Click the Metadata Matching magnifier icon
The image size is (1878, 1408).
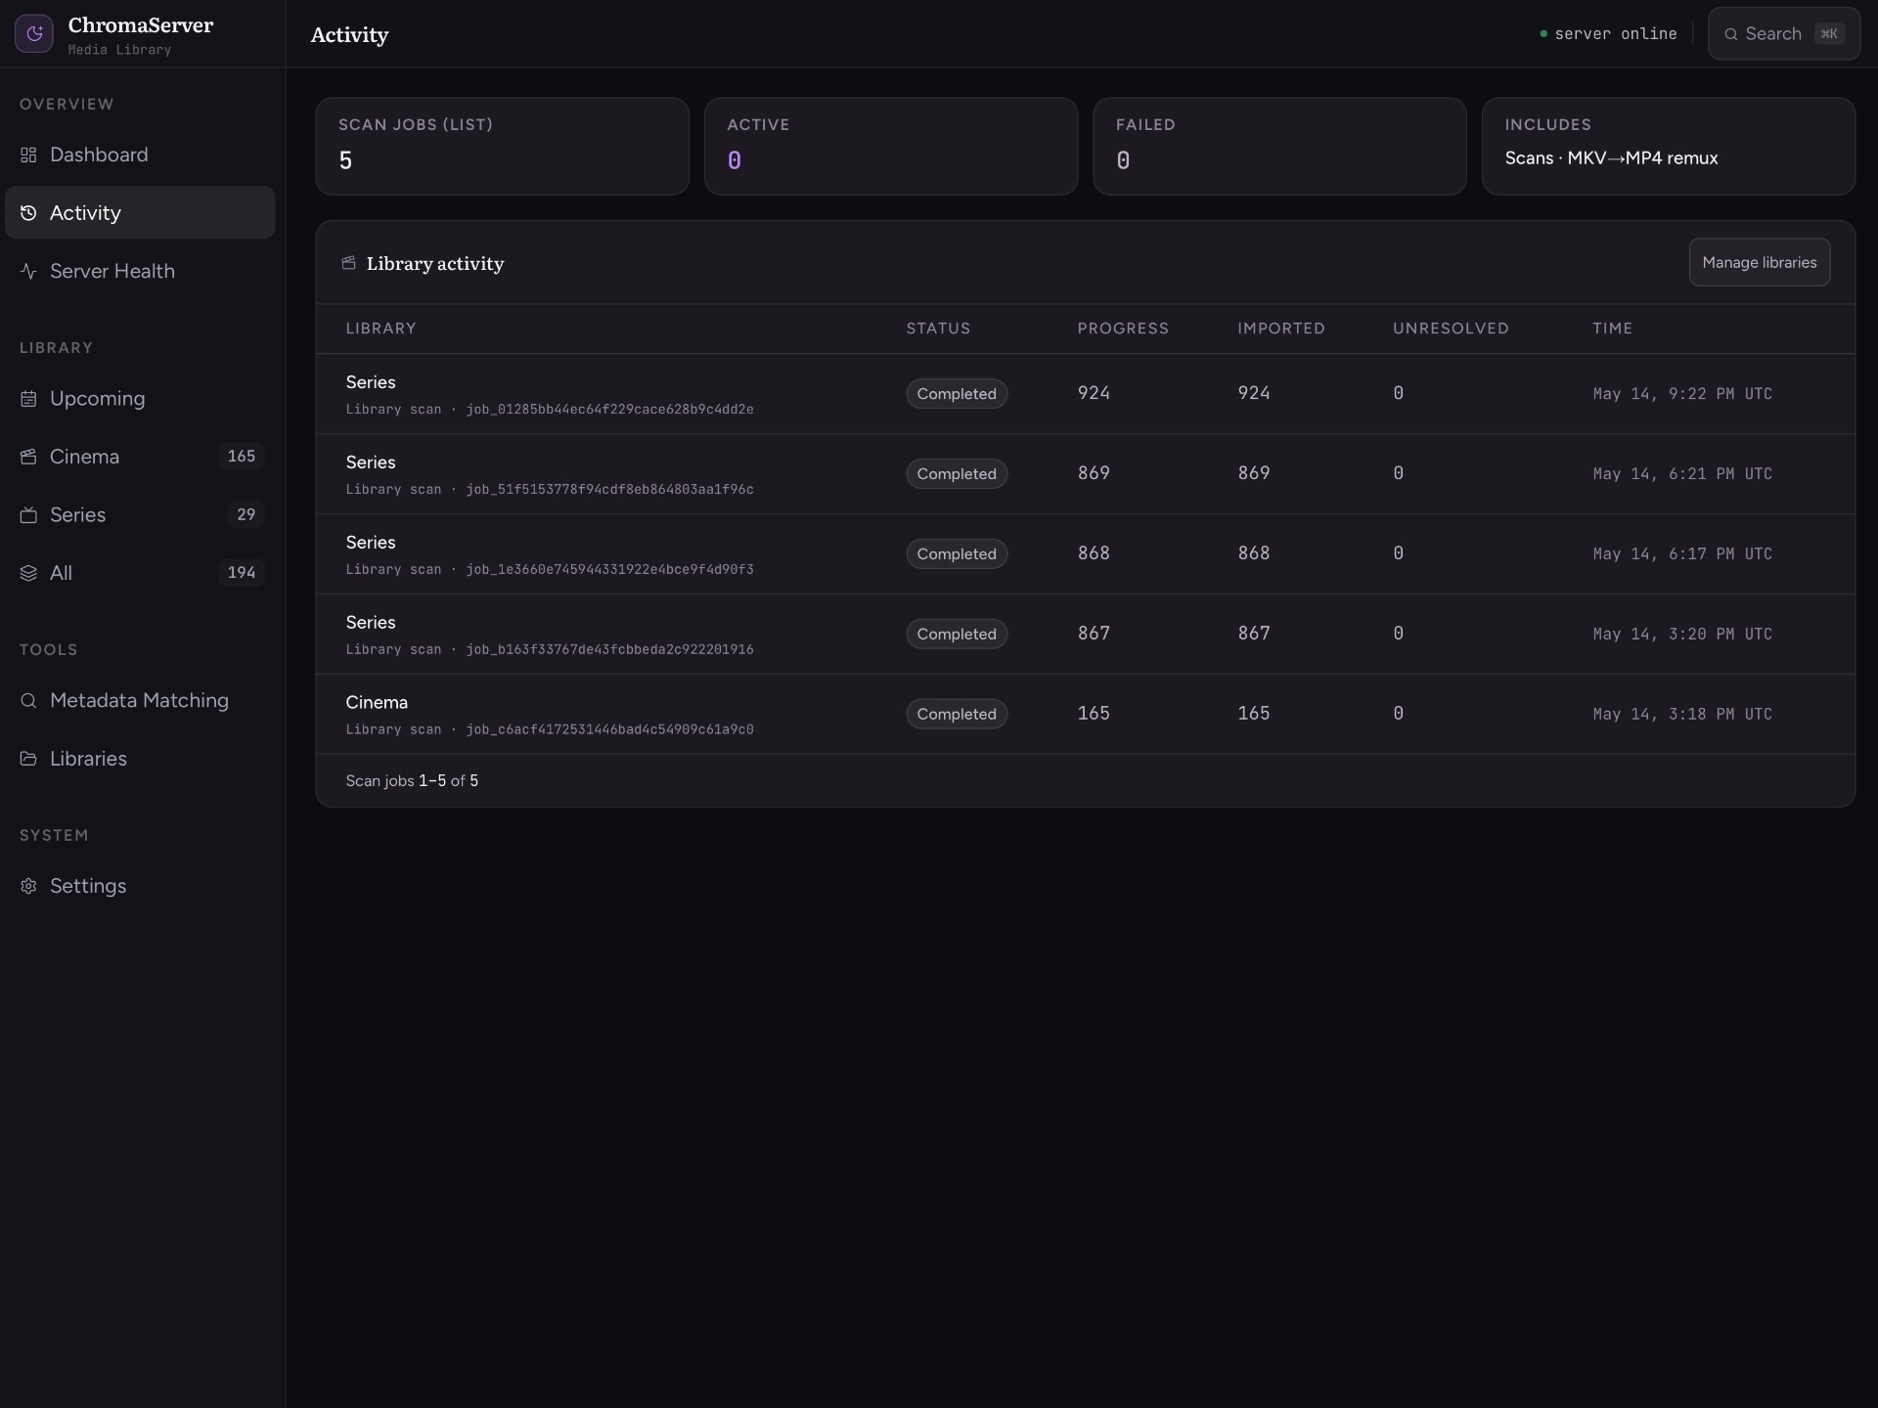[x=28, y=701]
